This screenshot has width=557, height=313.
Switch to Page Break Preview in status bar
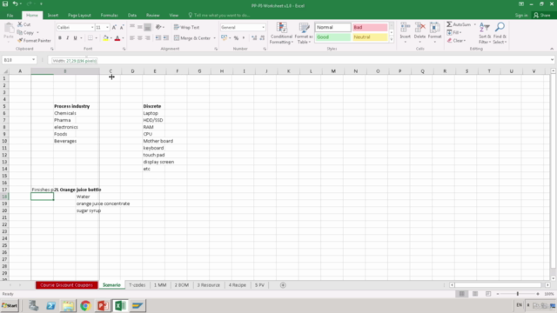[488, 294]
